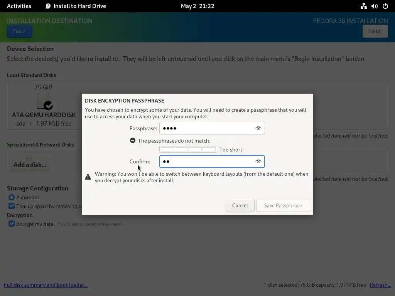This screenshot has height=296, width=395.
Task: Open the clock showing May 2 21:22
Action: pyautogui.click(x=197, y=6)
